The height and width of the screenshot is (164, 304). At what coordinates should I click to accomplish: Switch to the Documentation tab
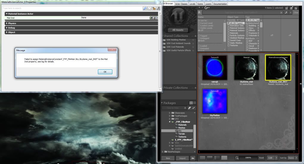pyautogui.click(x=220, y=4)
